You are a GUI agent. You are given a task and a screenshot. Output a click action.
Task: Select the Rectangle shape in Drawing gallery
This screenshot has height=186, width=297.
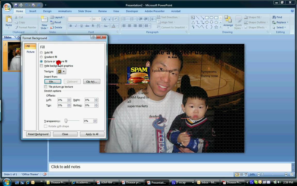(207, 18)
